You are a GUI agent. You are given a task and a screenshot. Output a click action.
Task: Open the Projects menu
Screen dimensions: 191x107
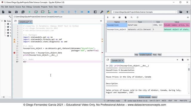[x=44, y=7]
